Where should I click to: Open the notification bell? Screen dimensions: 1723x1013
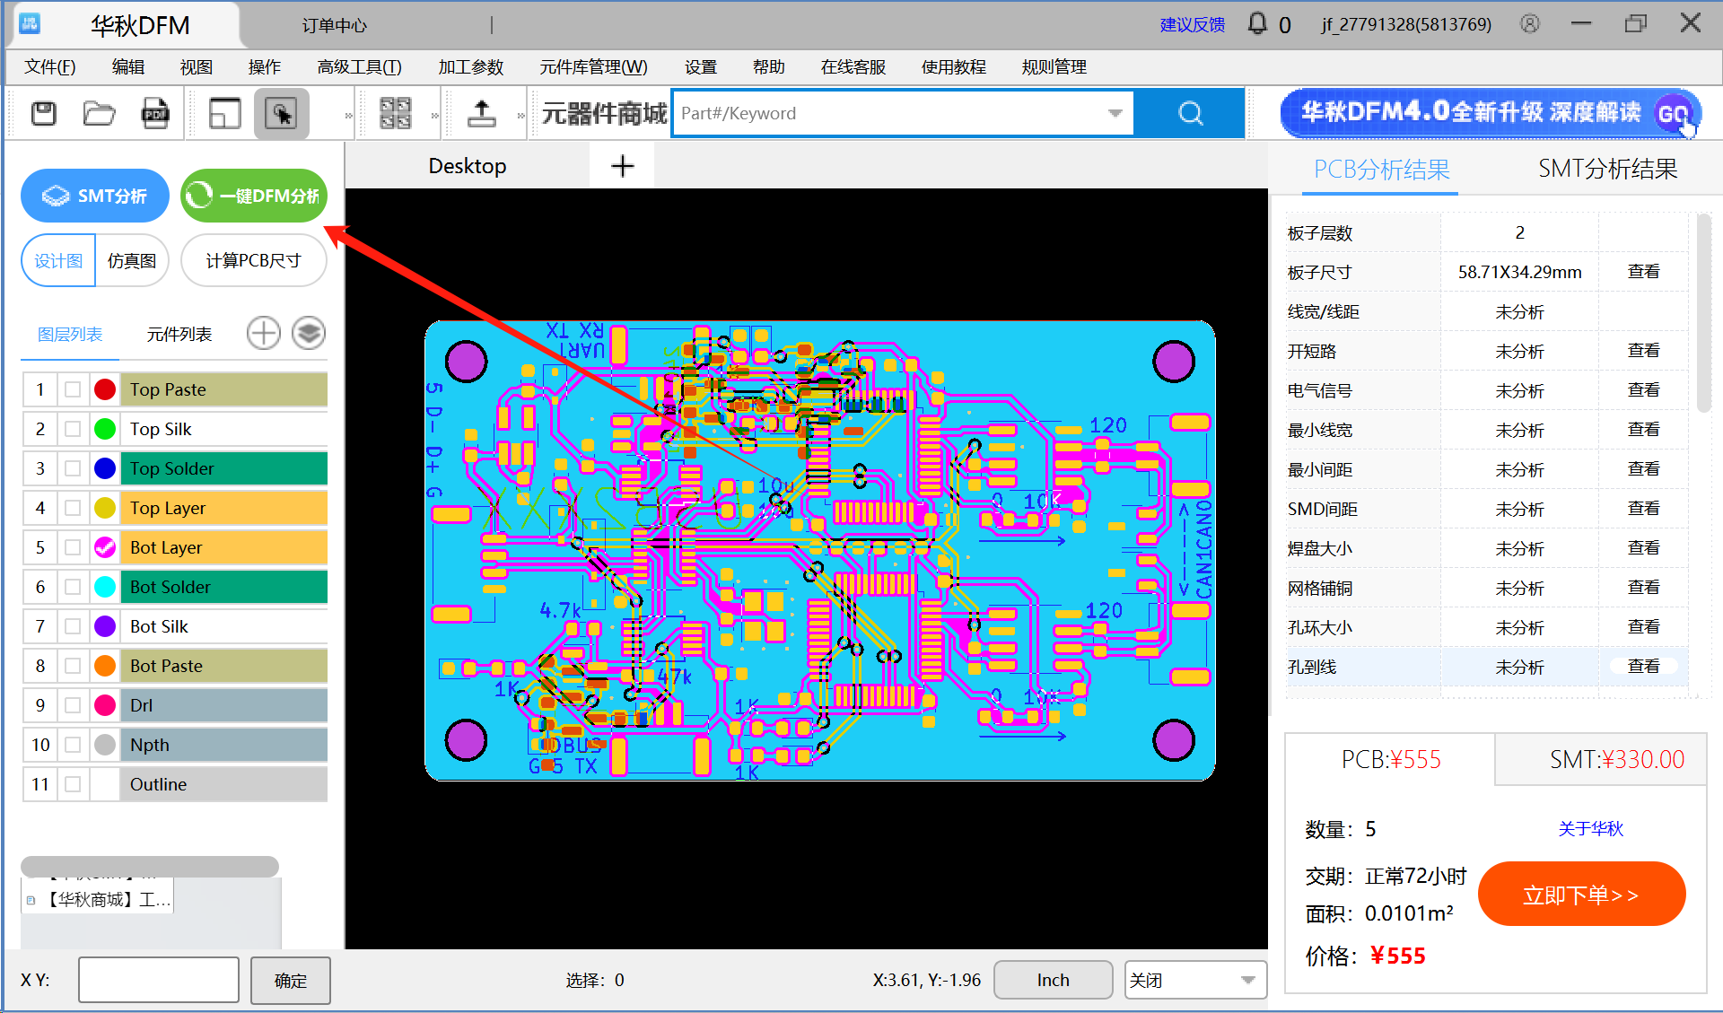pos(1257,24)
